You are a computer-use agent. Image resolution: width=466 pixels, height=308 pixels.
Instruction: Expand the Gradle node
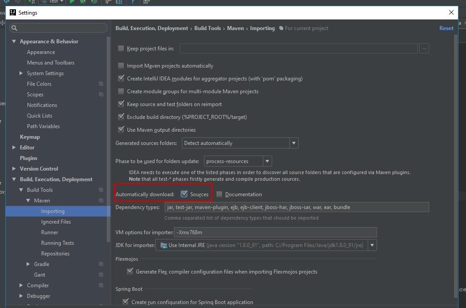point(28,264)
